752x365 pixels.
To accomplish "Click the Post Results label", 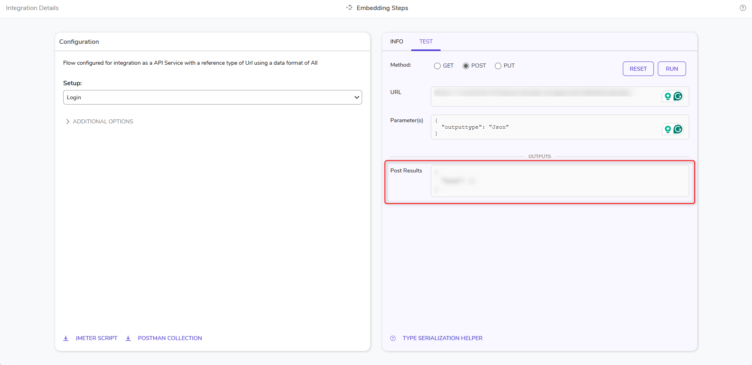I will coord(406,170).
